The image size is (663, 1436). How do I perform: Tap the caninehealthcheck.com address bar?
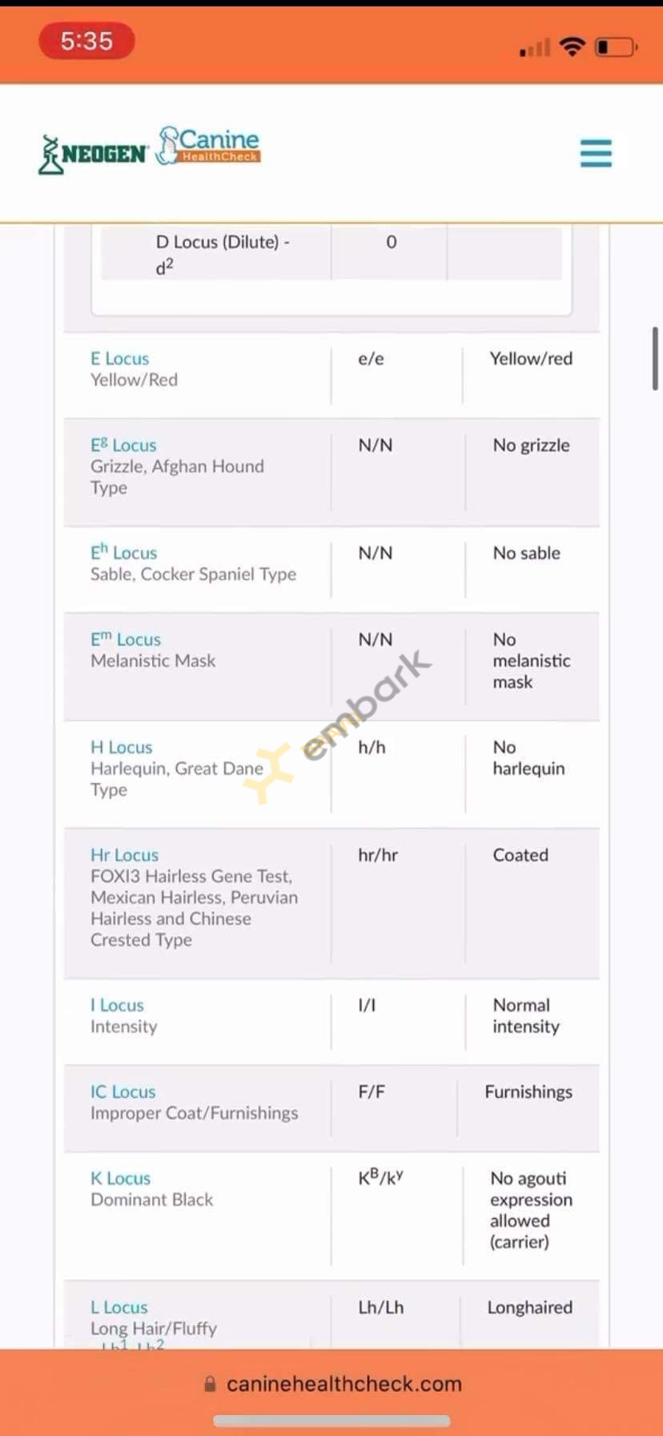click(343, 1384)
